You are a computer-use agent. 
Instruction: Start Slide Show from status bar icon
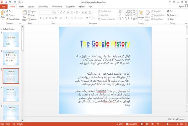tap(158, 124)
